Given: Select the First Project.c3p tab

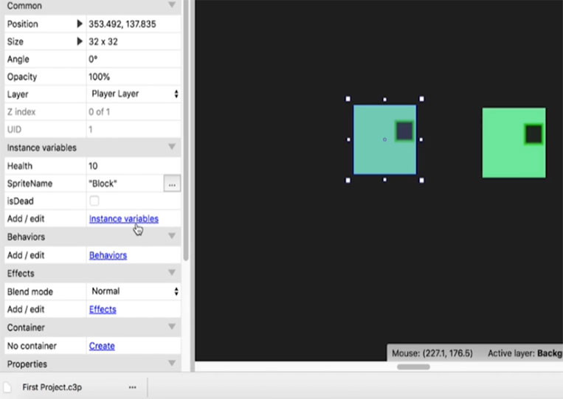Looking at the screenshot, I should pyautogui.click(x=52, y=387).
